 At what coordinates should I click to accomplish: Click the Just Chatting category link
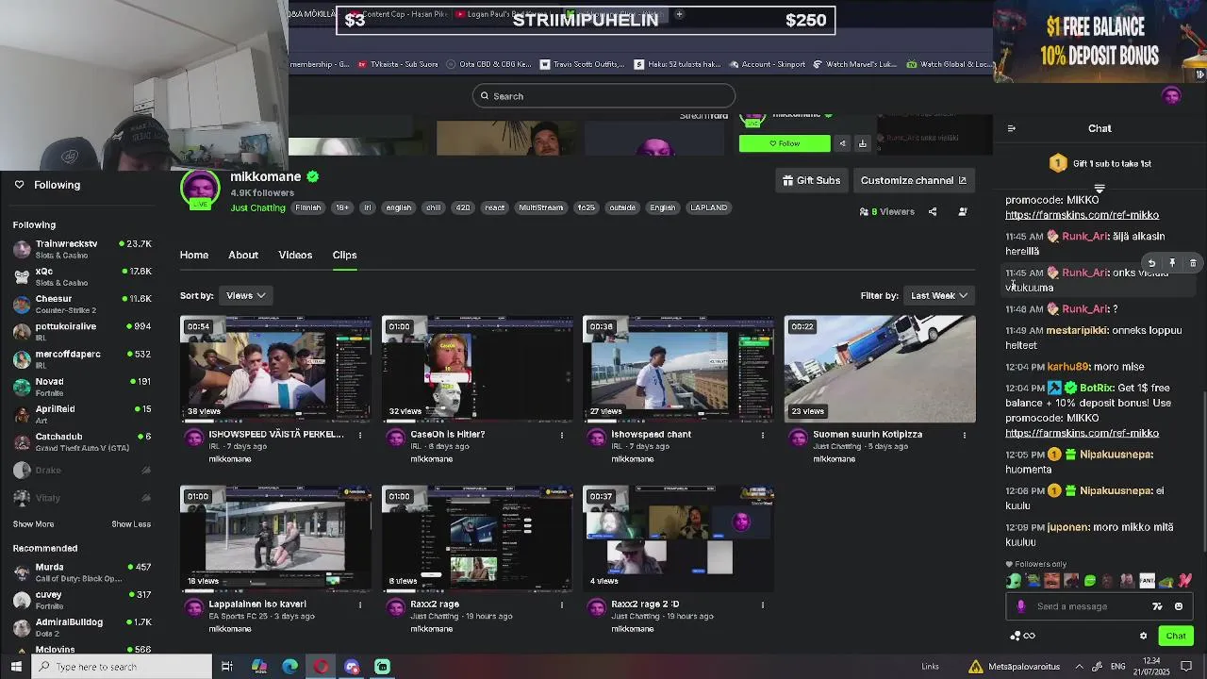coord(257,207)
